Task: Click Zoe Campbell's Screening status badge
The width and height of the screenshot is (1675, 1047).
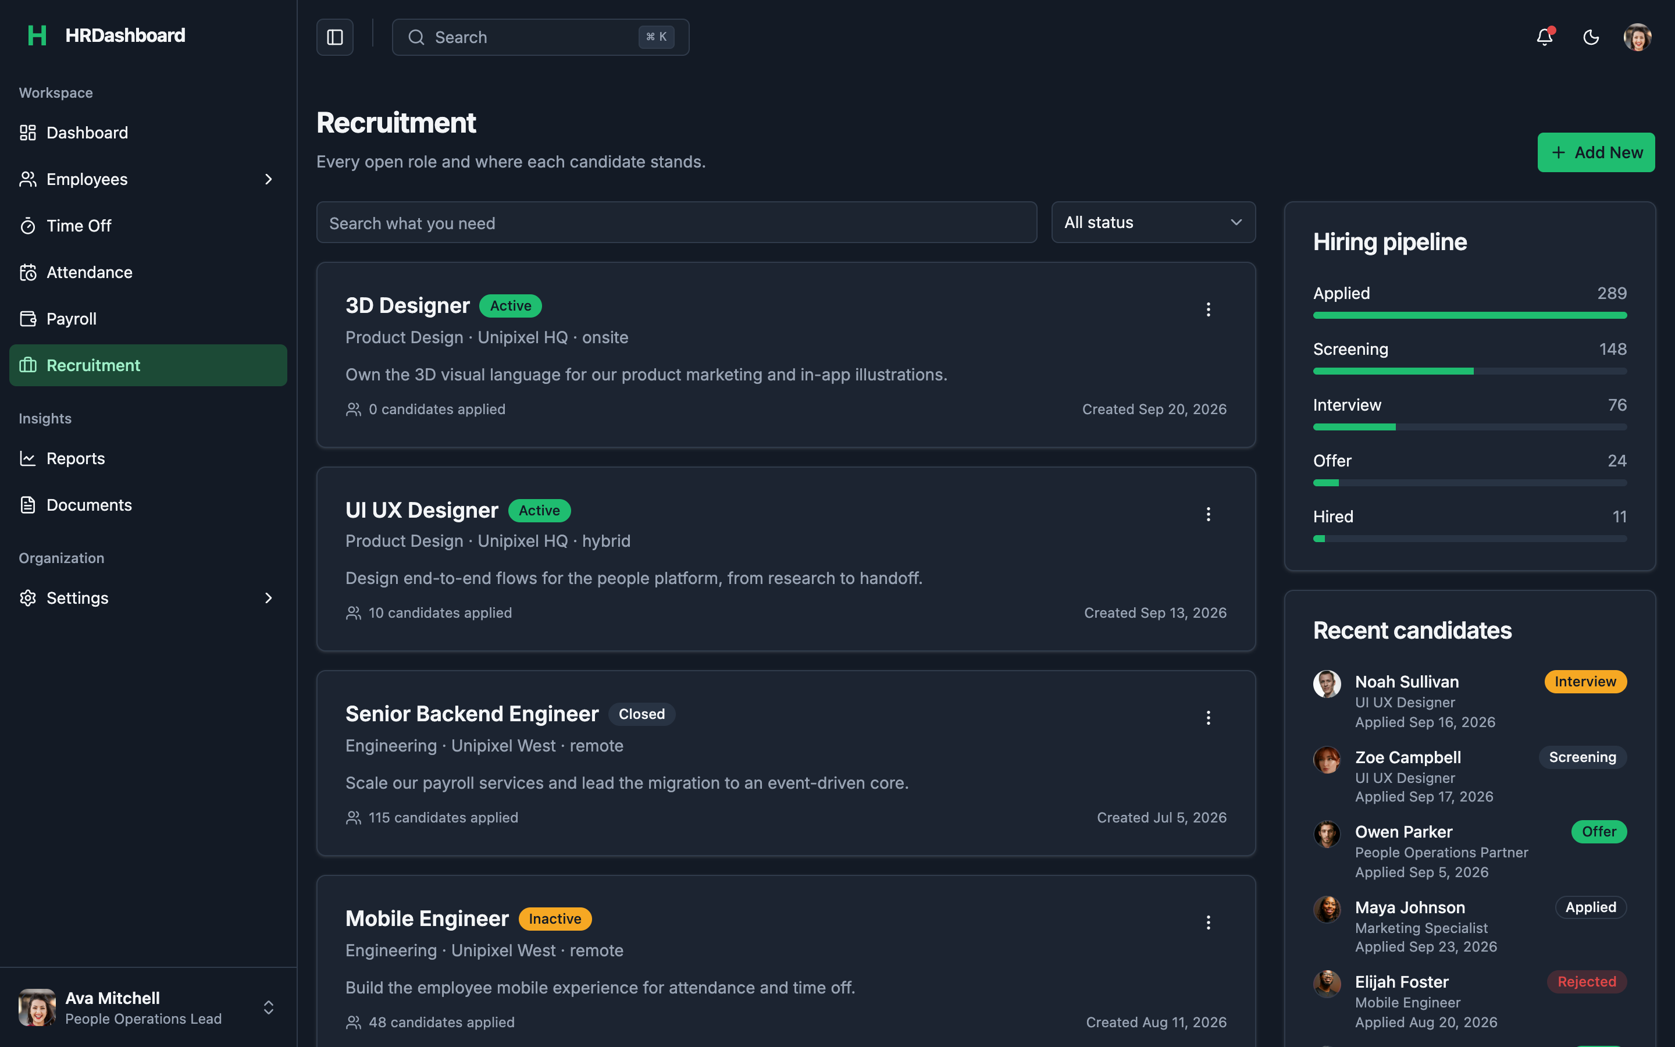Action: tap(1583, 757)
